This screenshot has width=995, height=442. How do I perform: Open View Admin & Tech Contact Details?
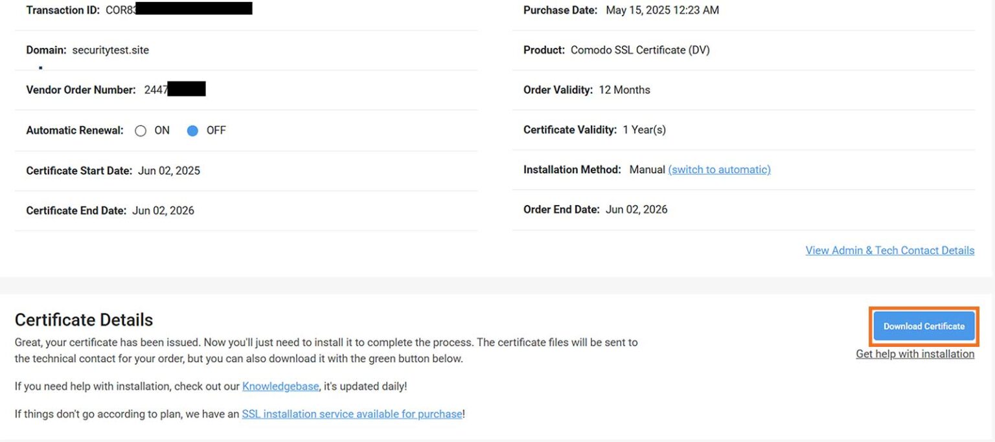(x=889, y=250)
